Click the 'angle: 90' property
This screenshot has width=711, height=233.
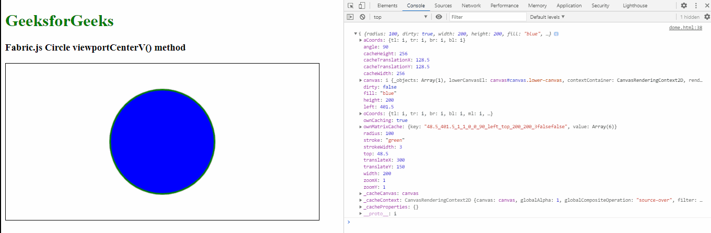coord(376,47)
